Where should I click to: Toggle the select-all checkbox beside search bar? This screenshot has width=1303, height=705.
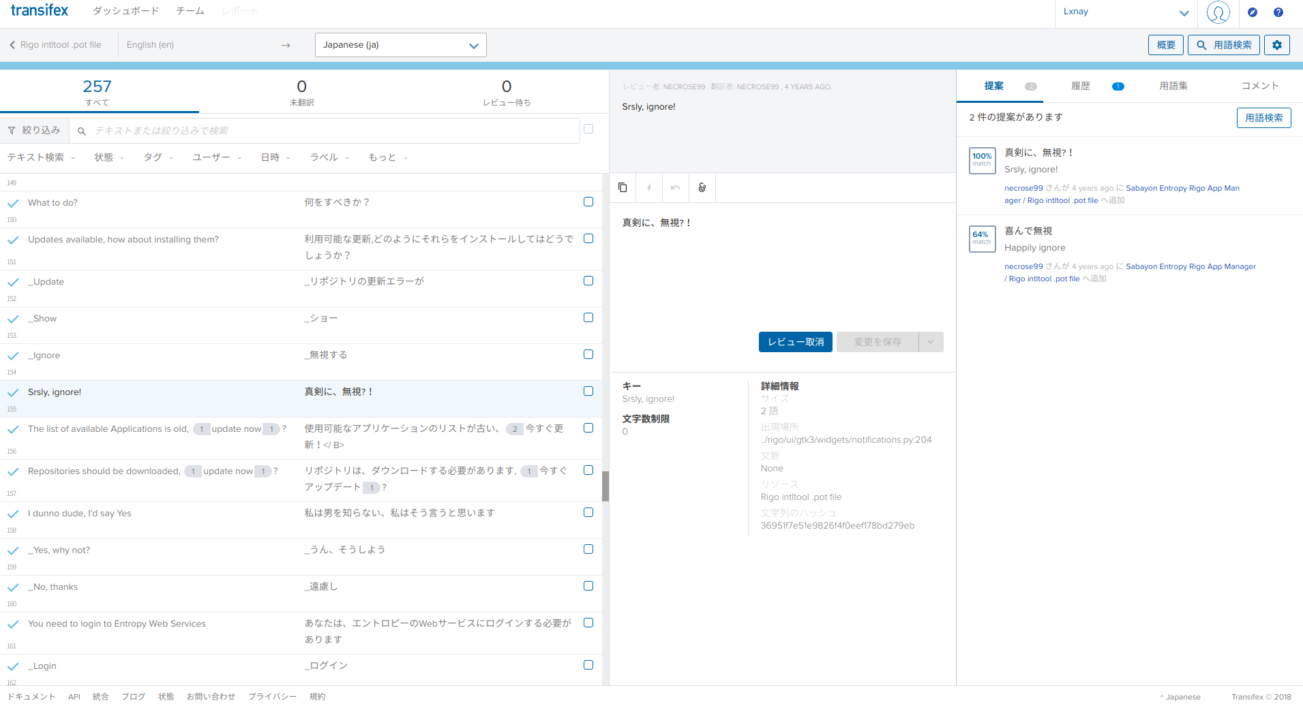click(x=588, y=129)
